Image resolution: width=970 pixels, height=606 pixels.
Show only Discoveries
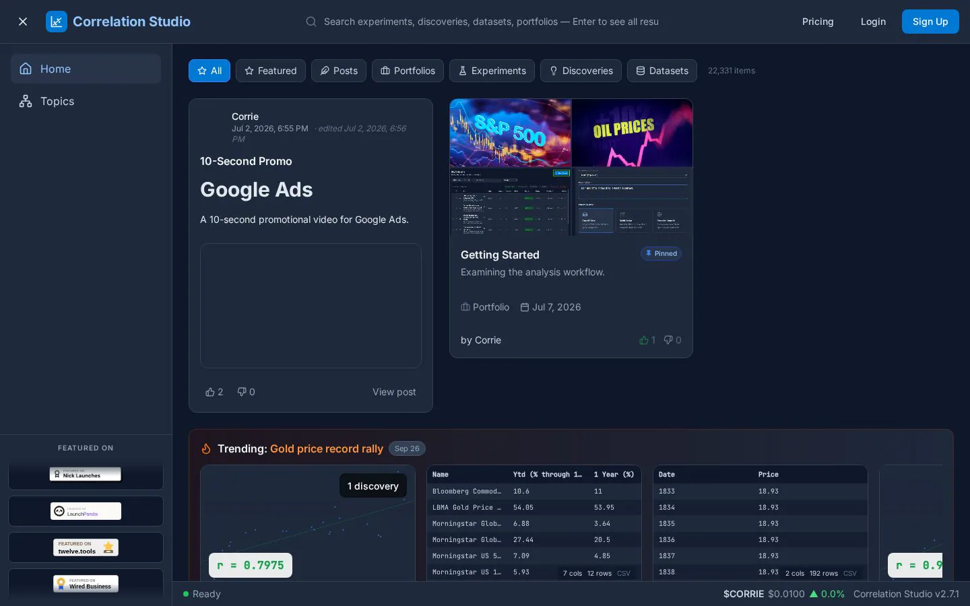[x=581, y=71]
